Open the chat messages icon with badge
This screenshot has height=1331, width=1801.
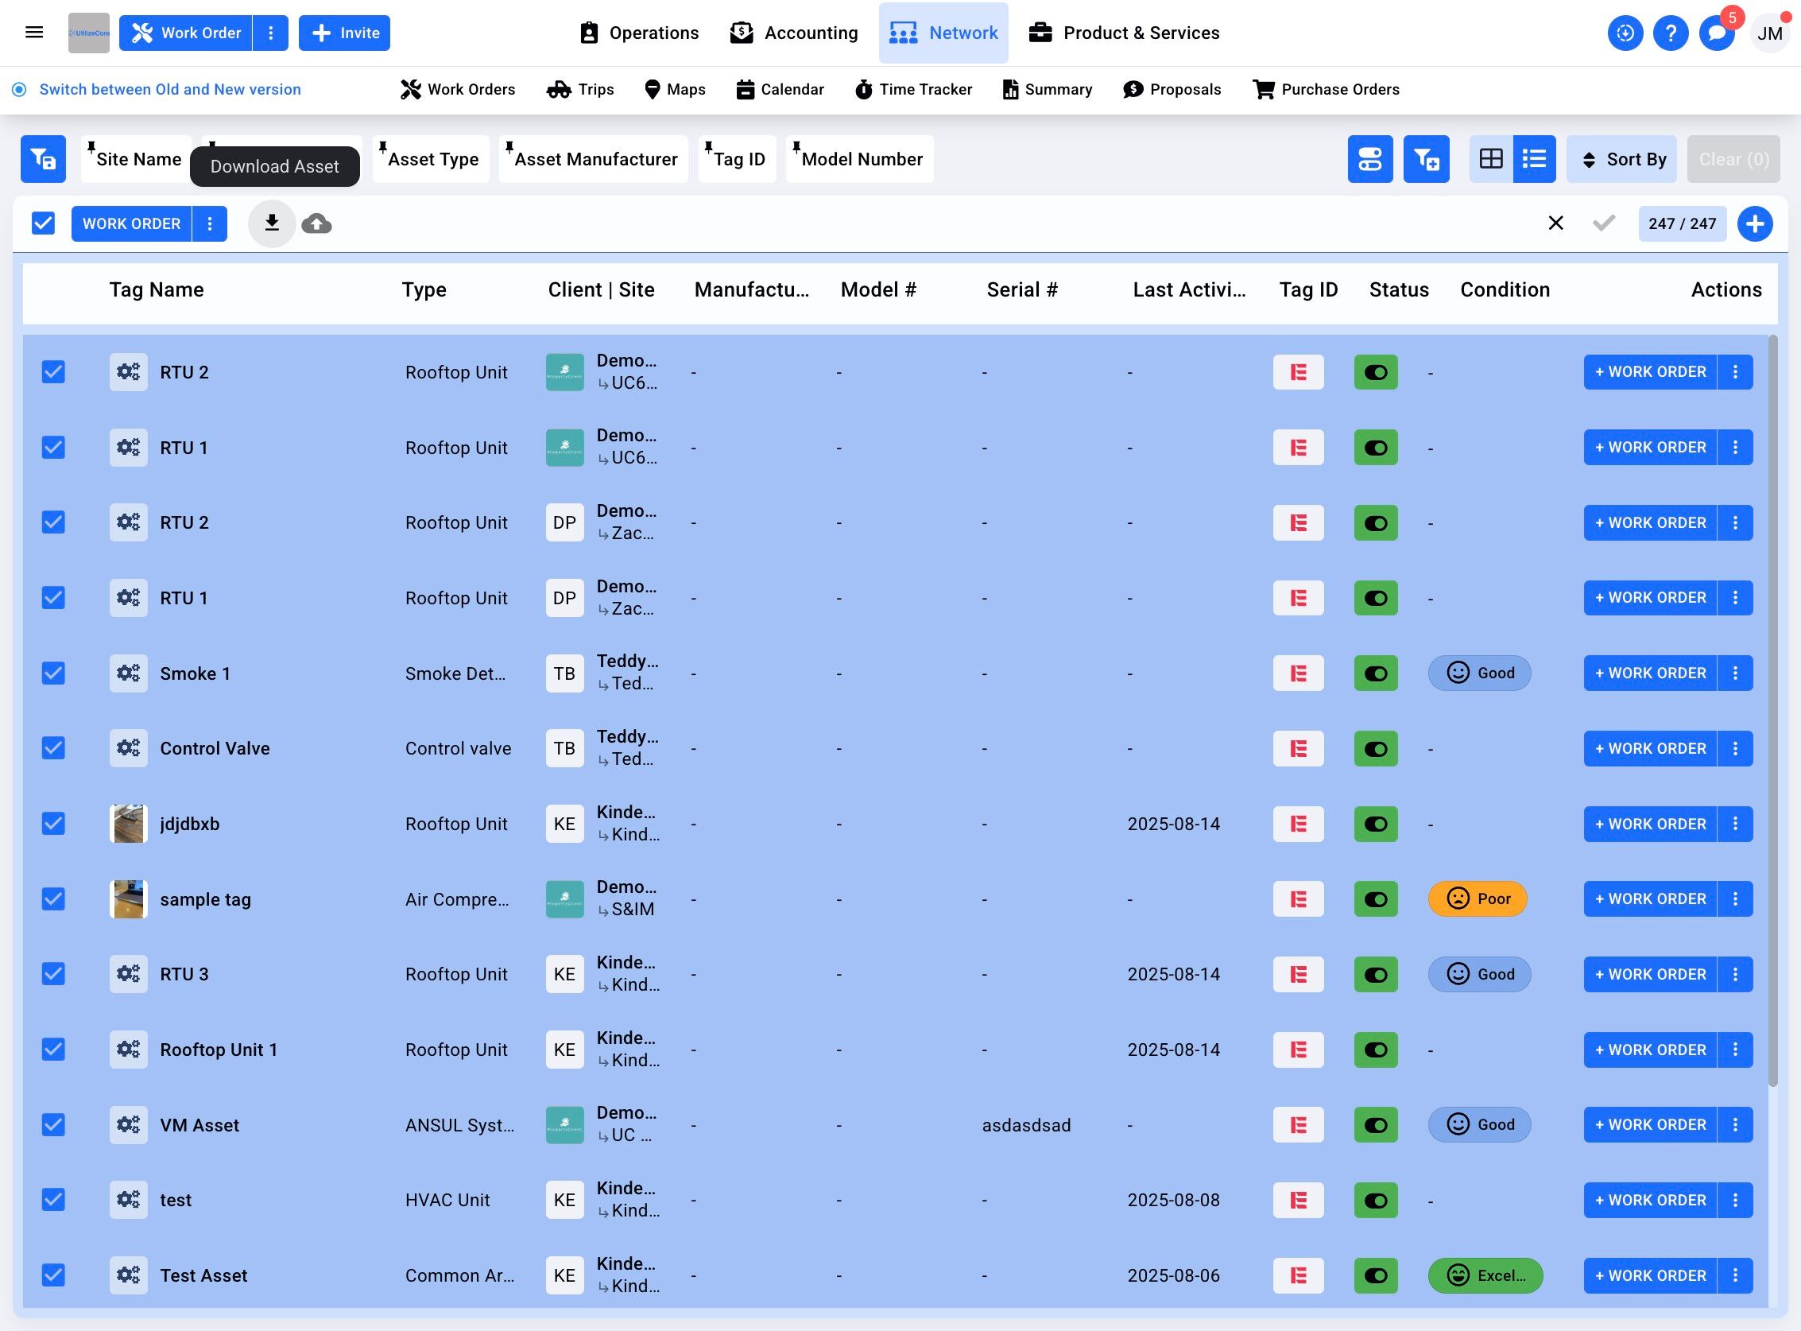(1717, 33)
